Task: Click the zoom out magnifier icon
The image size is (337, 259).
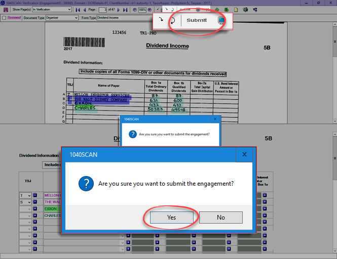Action: tap(134, 10)
